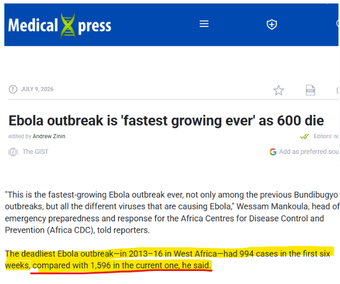Click the cut-off icon at header's right edge
Screen dimensions: 340x284
pos(338,23)
